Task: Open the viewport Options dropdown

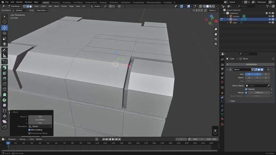Action: [x=213, y=10]
